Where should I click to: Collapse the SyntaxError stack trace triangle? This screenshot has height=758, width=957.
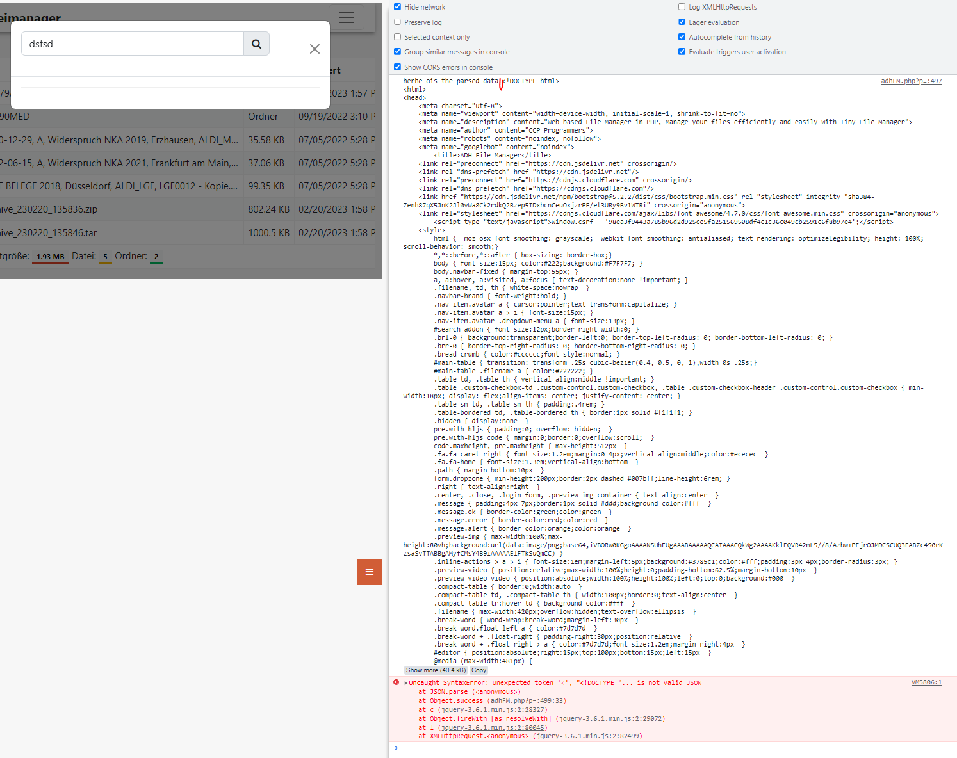(405, 682)
